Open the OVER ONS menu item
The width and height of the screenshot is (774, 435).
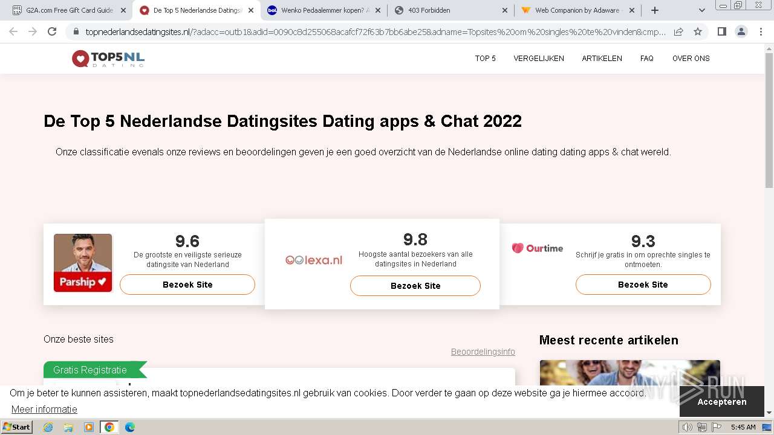[691, 59]
